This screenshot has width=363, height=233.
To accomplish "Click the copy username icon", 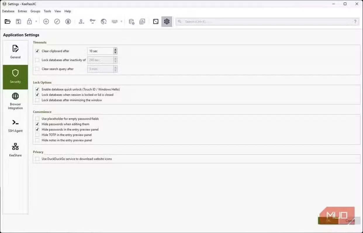I will (82, 21).
